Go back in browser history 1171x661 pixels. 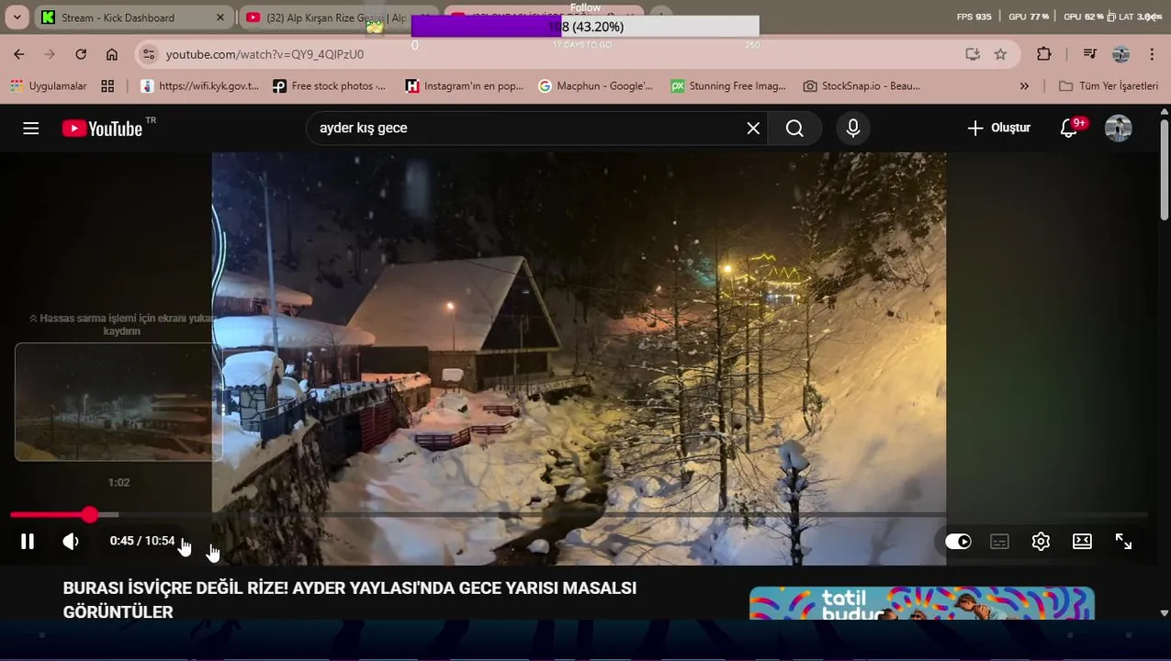[19, 54]
